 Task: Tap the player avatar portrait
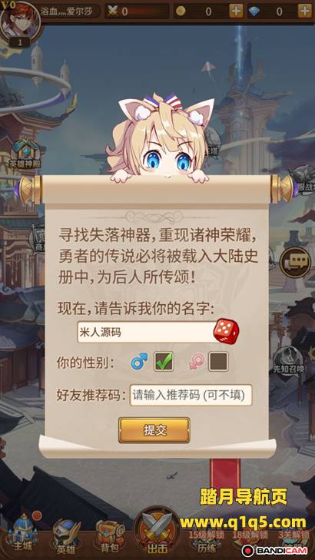(x=20, y=22)
